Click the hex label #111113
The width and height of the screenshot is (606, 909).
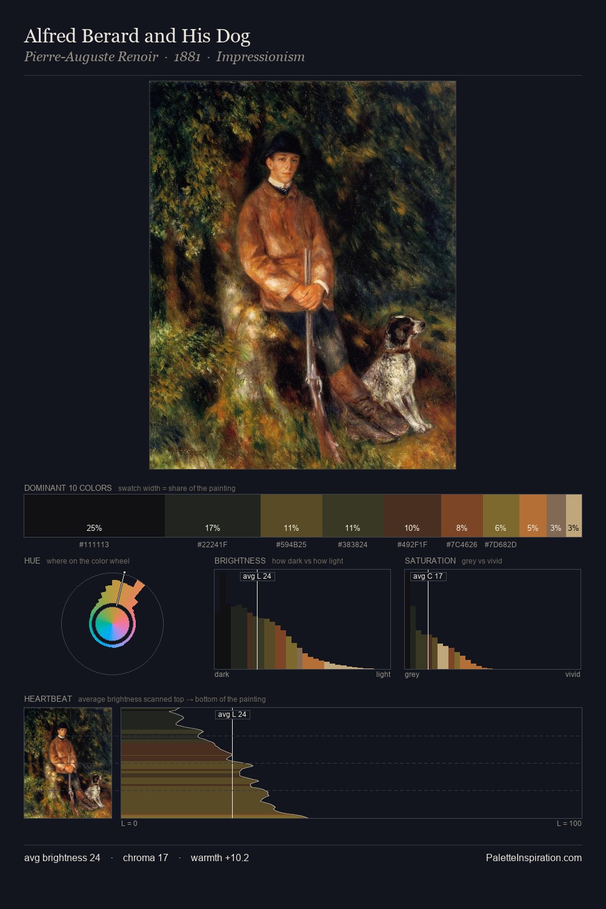(94, 545)
